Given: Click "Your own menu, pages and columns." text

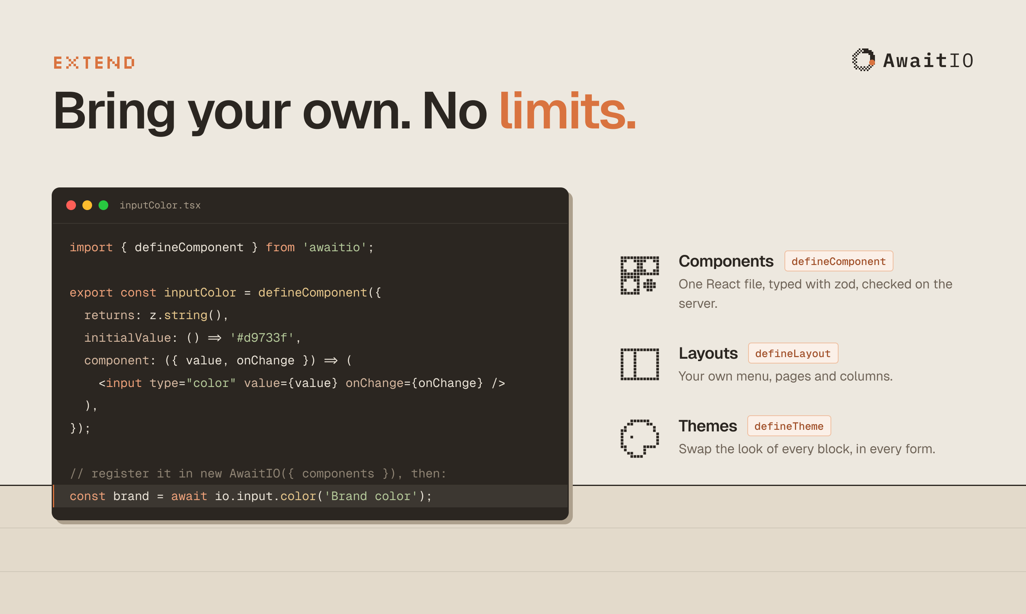Looking at the screenshot, I should click(x=785, y=376).
